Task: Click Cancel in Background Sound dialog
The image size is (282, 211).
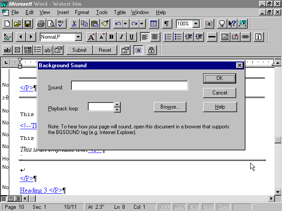Action: 219,93
